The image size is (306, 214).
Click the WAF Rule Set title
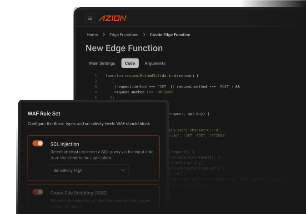(44, 114)
